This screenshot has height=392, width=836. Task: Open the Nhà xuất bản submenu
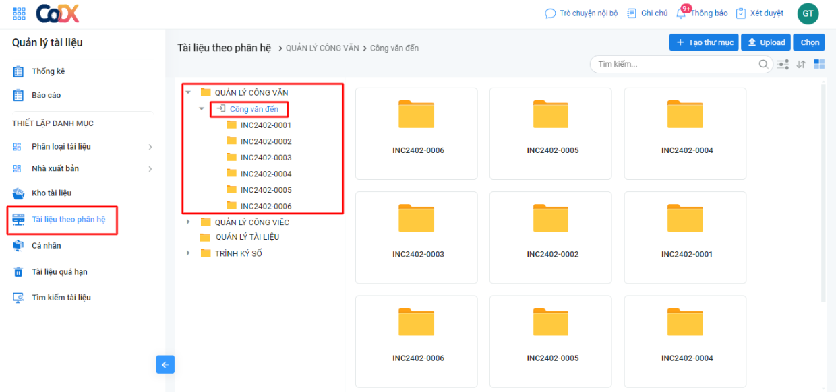click(x=57, y=168)
